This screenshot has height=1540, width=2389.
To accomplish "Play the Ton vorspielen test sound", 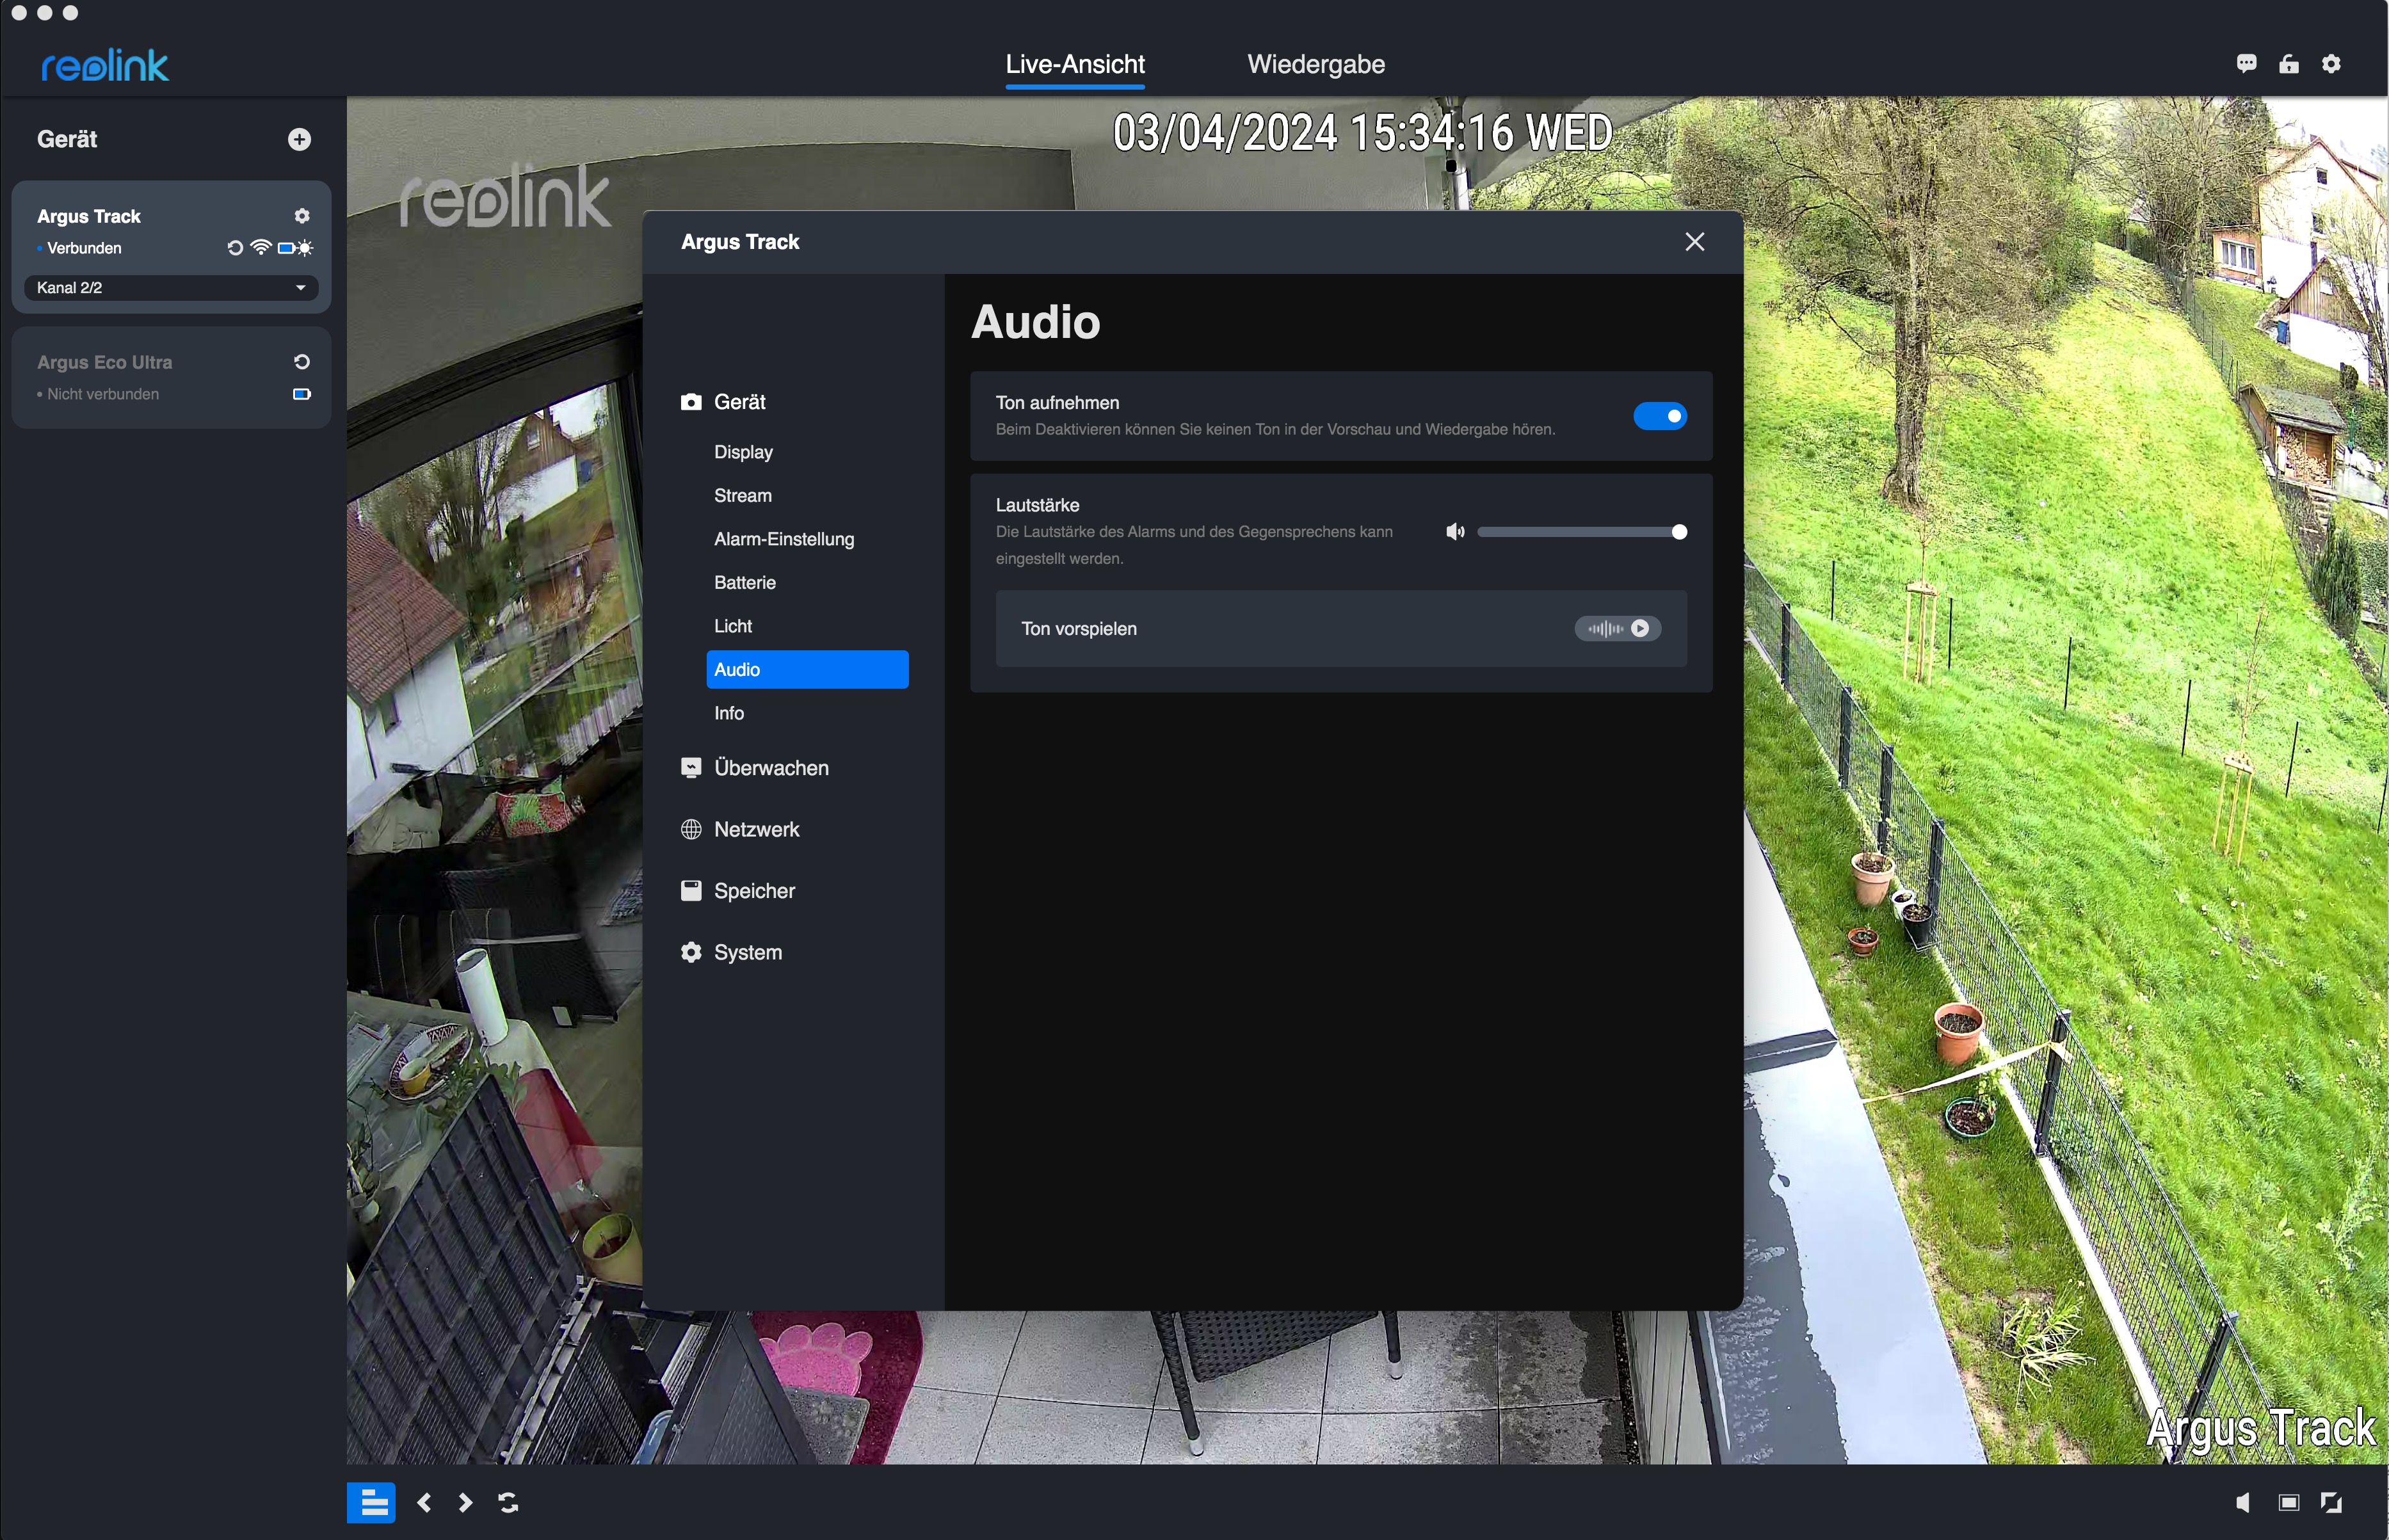I will 1639,629.
